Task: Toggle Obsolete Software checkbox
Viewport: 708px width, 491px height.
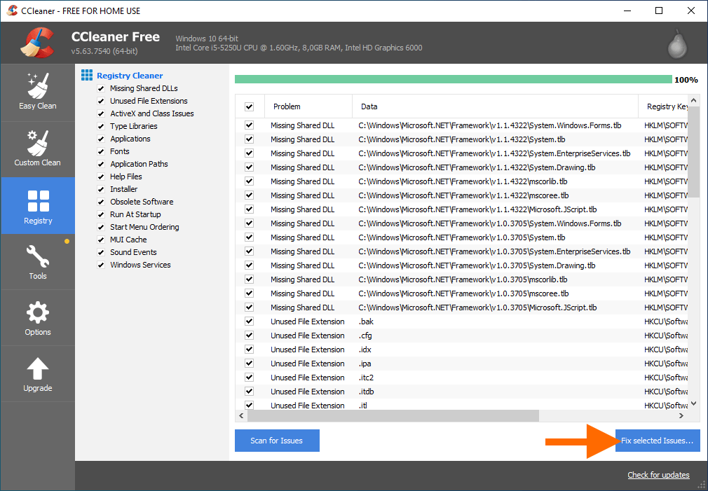Action: coord(101,202)
